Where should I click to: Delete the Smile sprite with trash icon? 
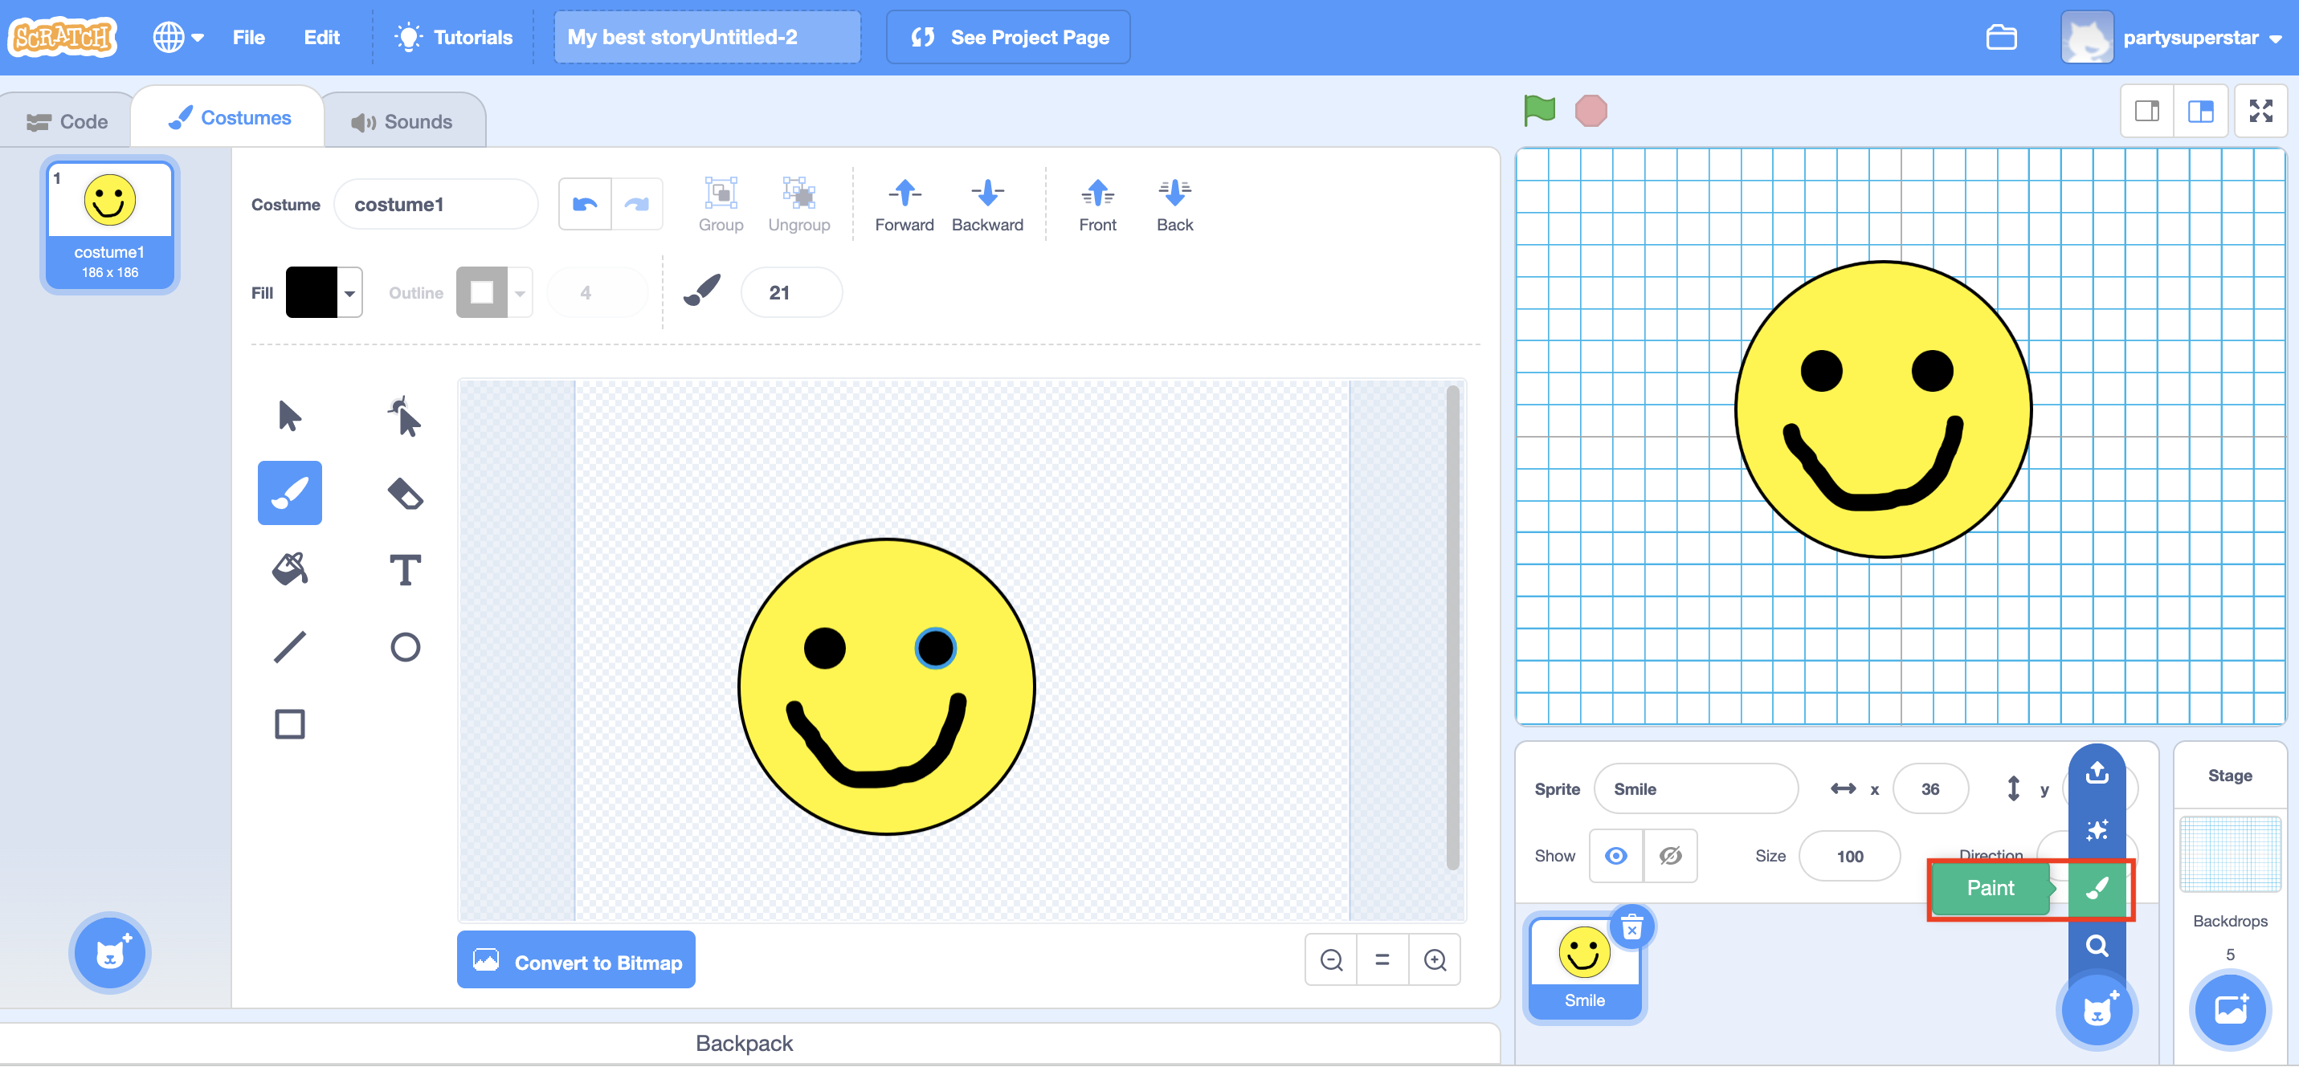click(x=1631, y=928)
